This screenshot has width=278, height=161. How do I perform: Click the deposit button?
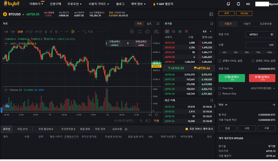227,128
